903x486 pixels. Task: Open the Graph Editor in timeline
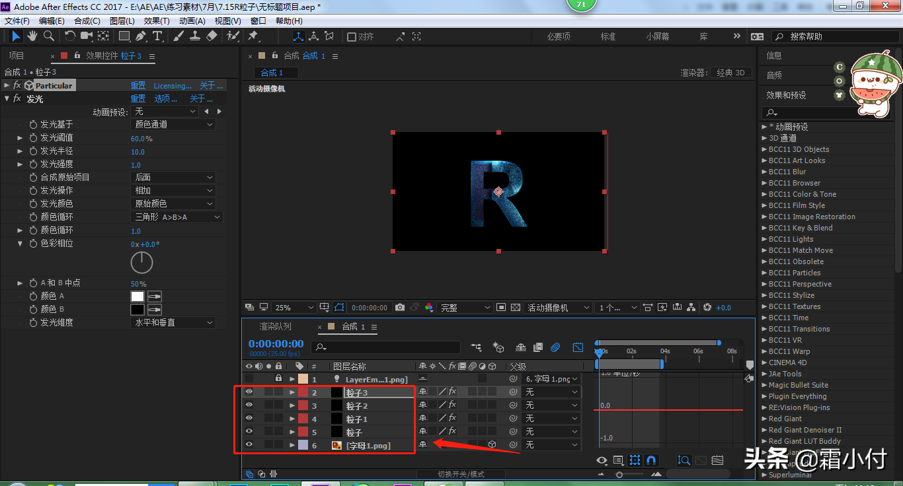[578, 347]
